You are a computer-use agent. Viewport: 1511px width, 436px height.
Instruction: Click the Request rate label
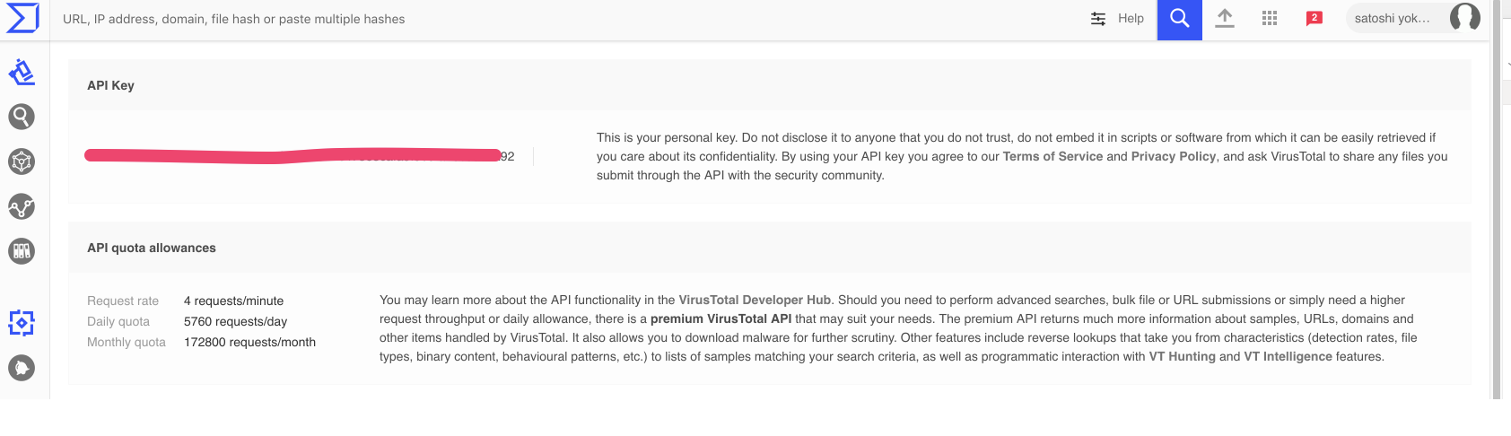123,301
